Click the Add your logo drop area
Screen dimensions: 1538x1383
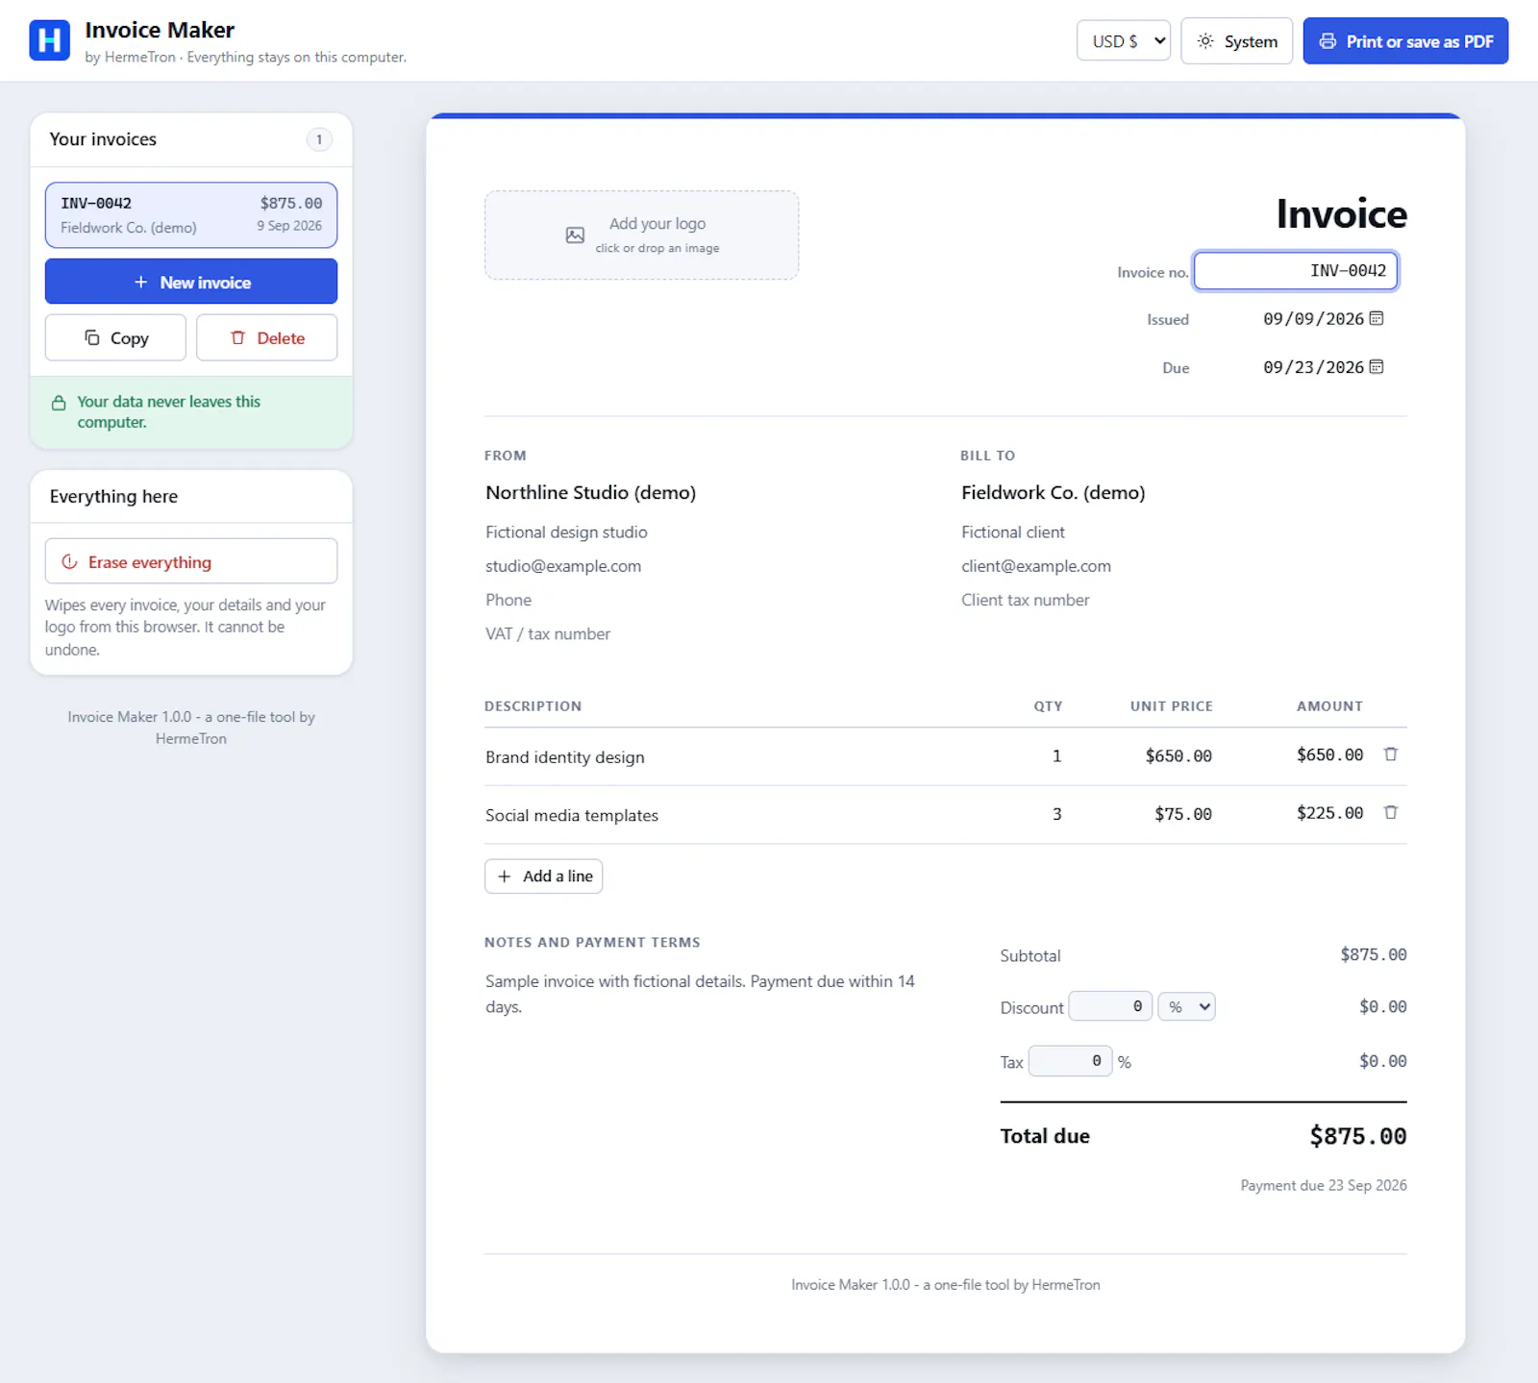click(x=641, y=235)
